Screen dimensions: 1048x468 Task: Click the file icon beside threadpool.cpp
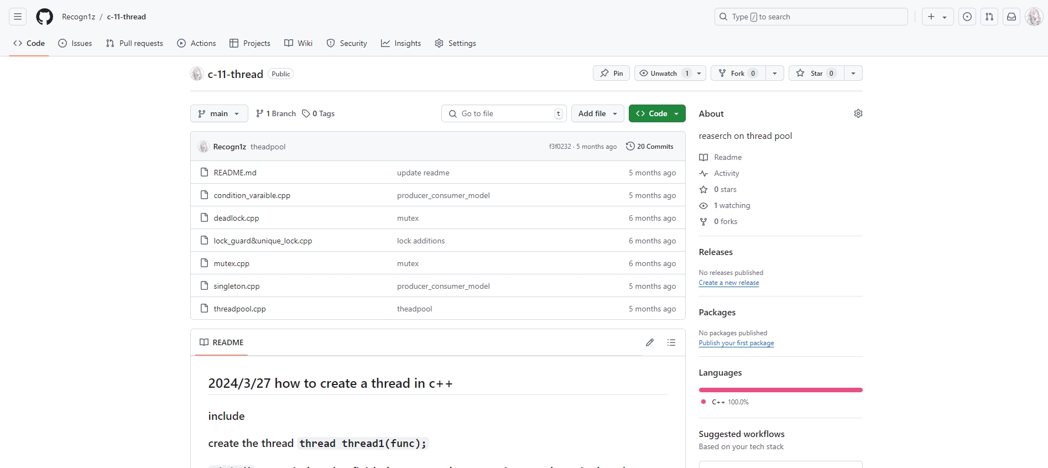coord(204,309)
